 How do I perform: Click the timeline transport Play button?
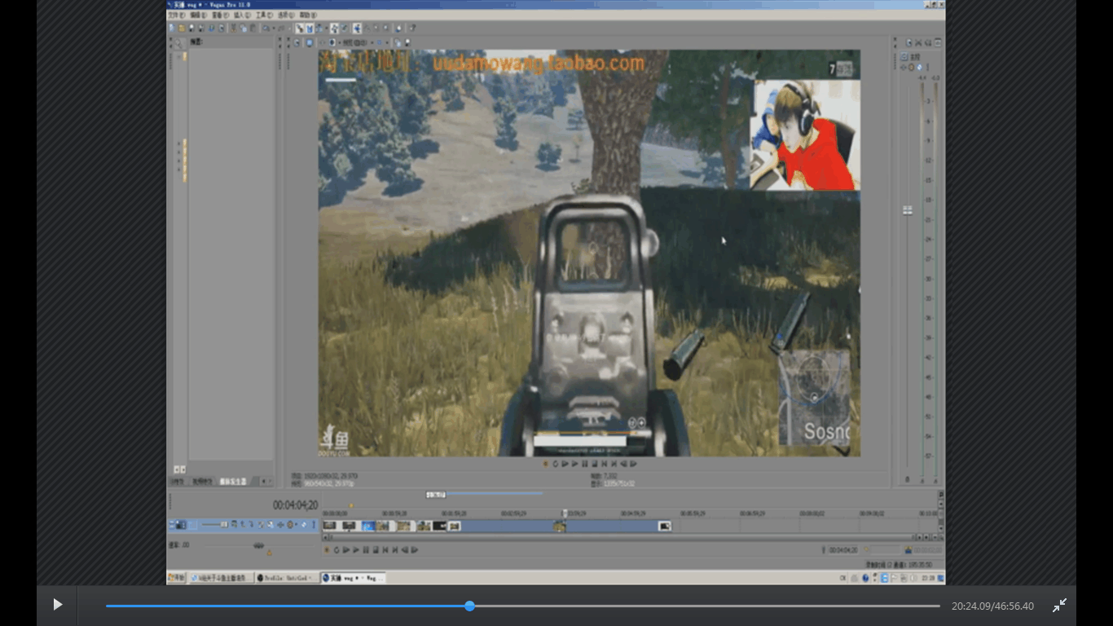tap(356, 550)
